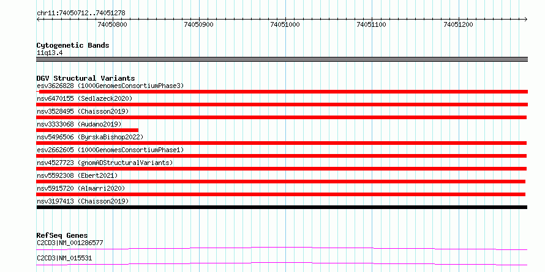Click the red bar under esv3626828
Screen dimensions: 545x272
(282, 92)
